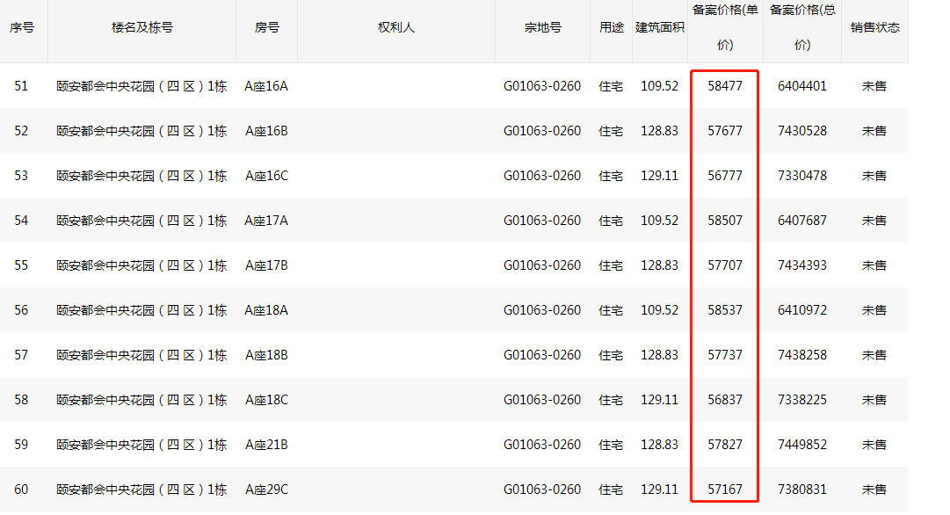Viewport: 950px width, 515px height.
Task: Click total price 7330478
Action: tap(802, 176)
